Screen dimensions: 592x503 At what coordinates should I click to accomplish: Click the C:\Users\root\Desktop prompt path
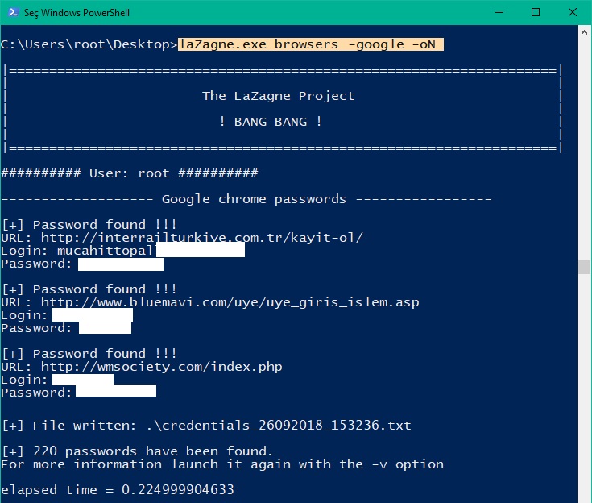(89, 44)
